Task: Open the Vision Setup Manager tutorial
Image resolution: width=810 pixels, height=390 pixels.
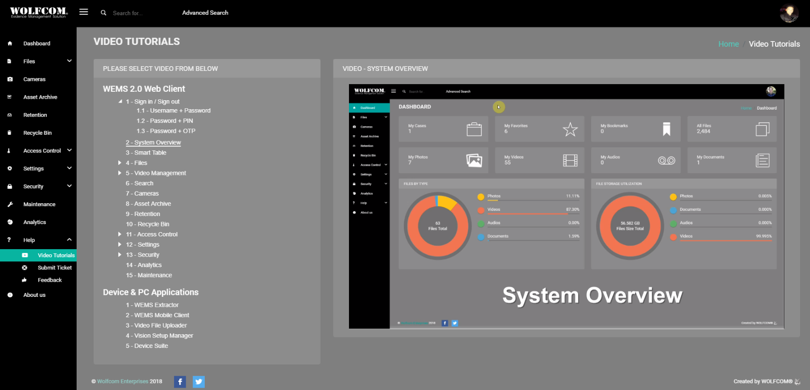Action: [x=159, y=336]
